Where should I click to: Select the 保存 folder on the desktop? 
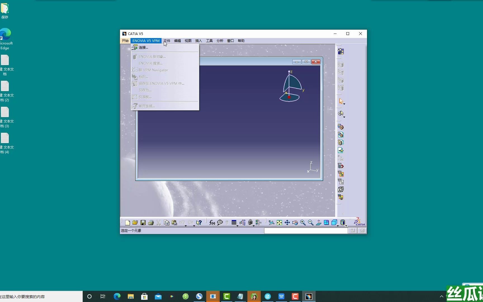(x=5, y=11)
